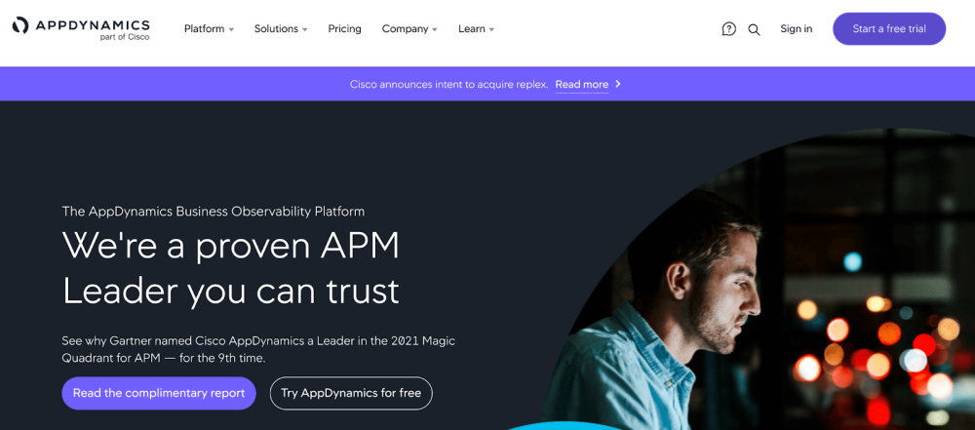
Task: Expand the Platform menu
Action: coord(209,28)
